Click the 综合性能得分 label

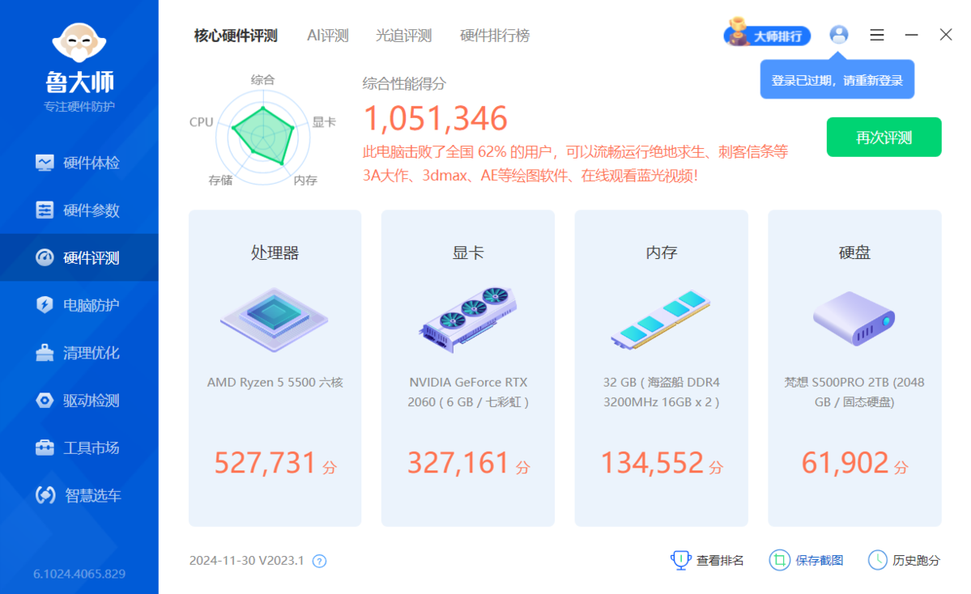pos(404,83)
